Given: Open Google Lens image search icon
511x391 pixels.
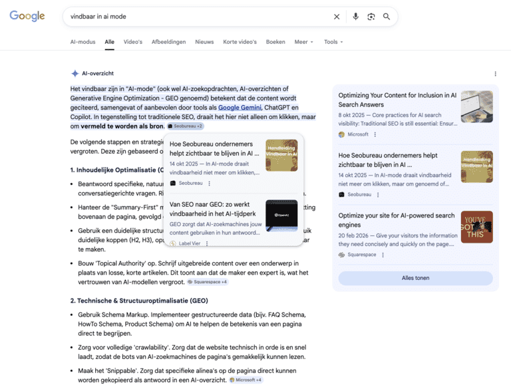Looking at the screenshot, I should (371, 17).
